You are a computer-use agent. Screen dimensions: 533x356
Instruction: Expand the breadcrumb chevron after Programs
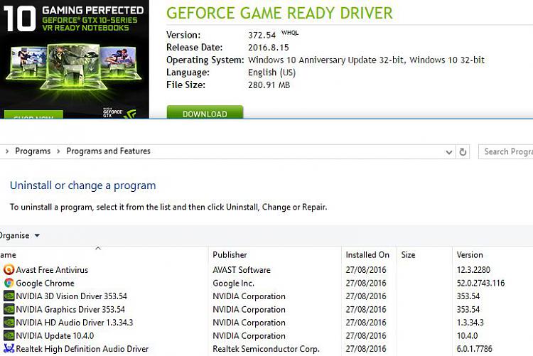58,151
